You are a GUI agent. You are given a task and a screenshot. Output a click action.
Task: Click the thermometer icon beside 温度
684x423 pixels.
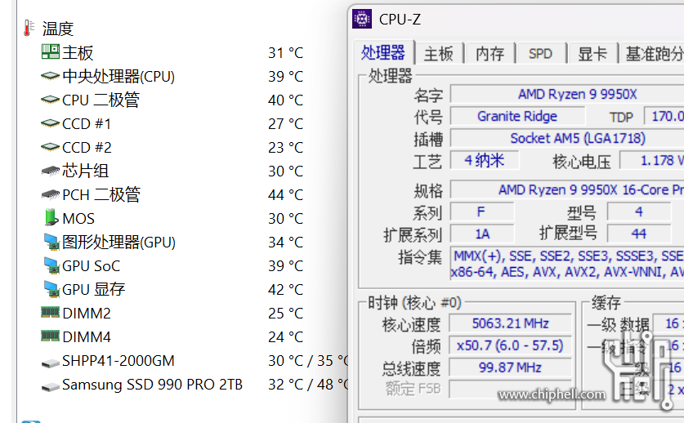(x=29, y=29)
